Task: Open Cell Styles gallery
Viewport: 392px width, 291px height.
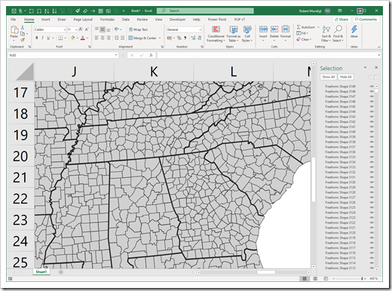Action: [x=247, y=34]
